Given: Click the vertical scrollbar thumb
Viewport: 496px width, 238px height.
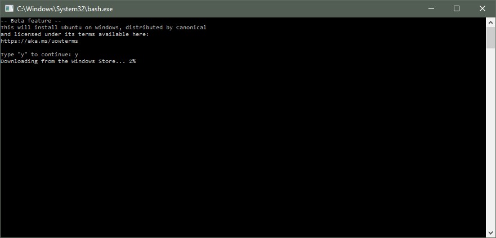Looking at the screenshot, I should [490, 37].
